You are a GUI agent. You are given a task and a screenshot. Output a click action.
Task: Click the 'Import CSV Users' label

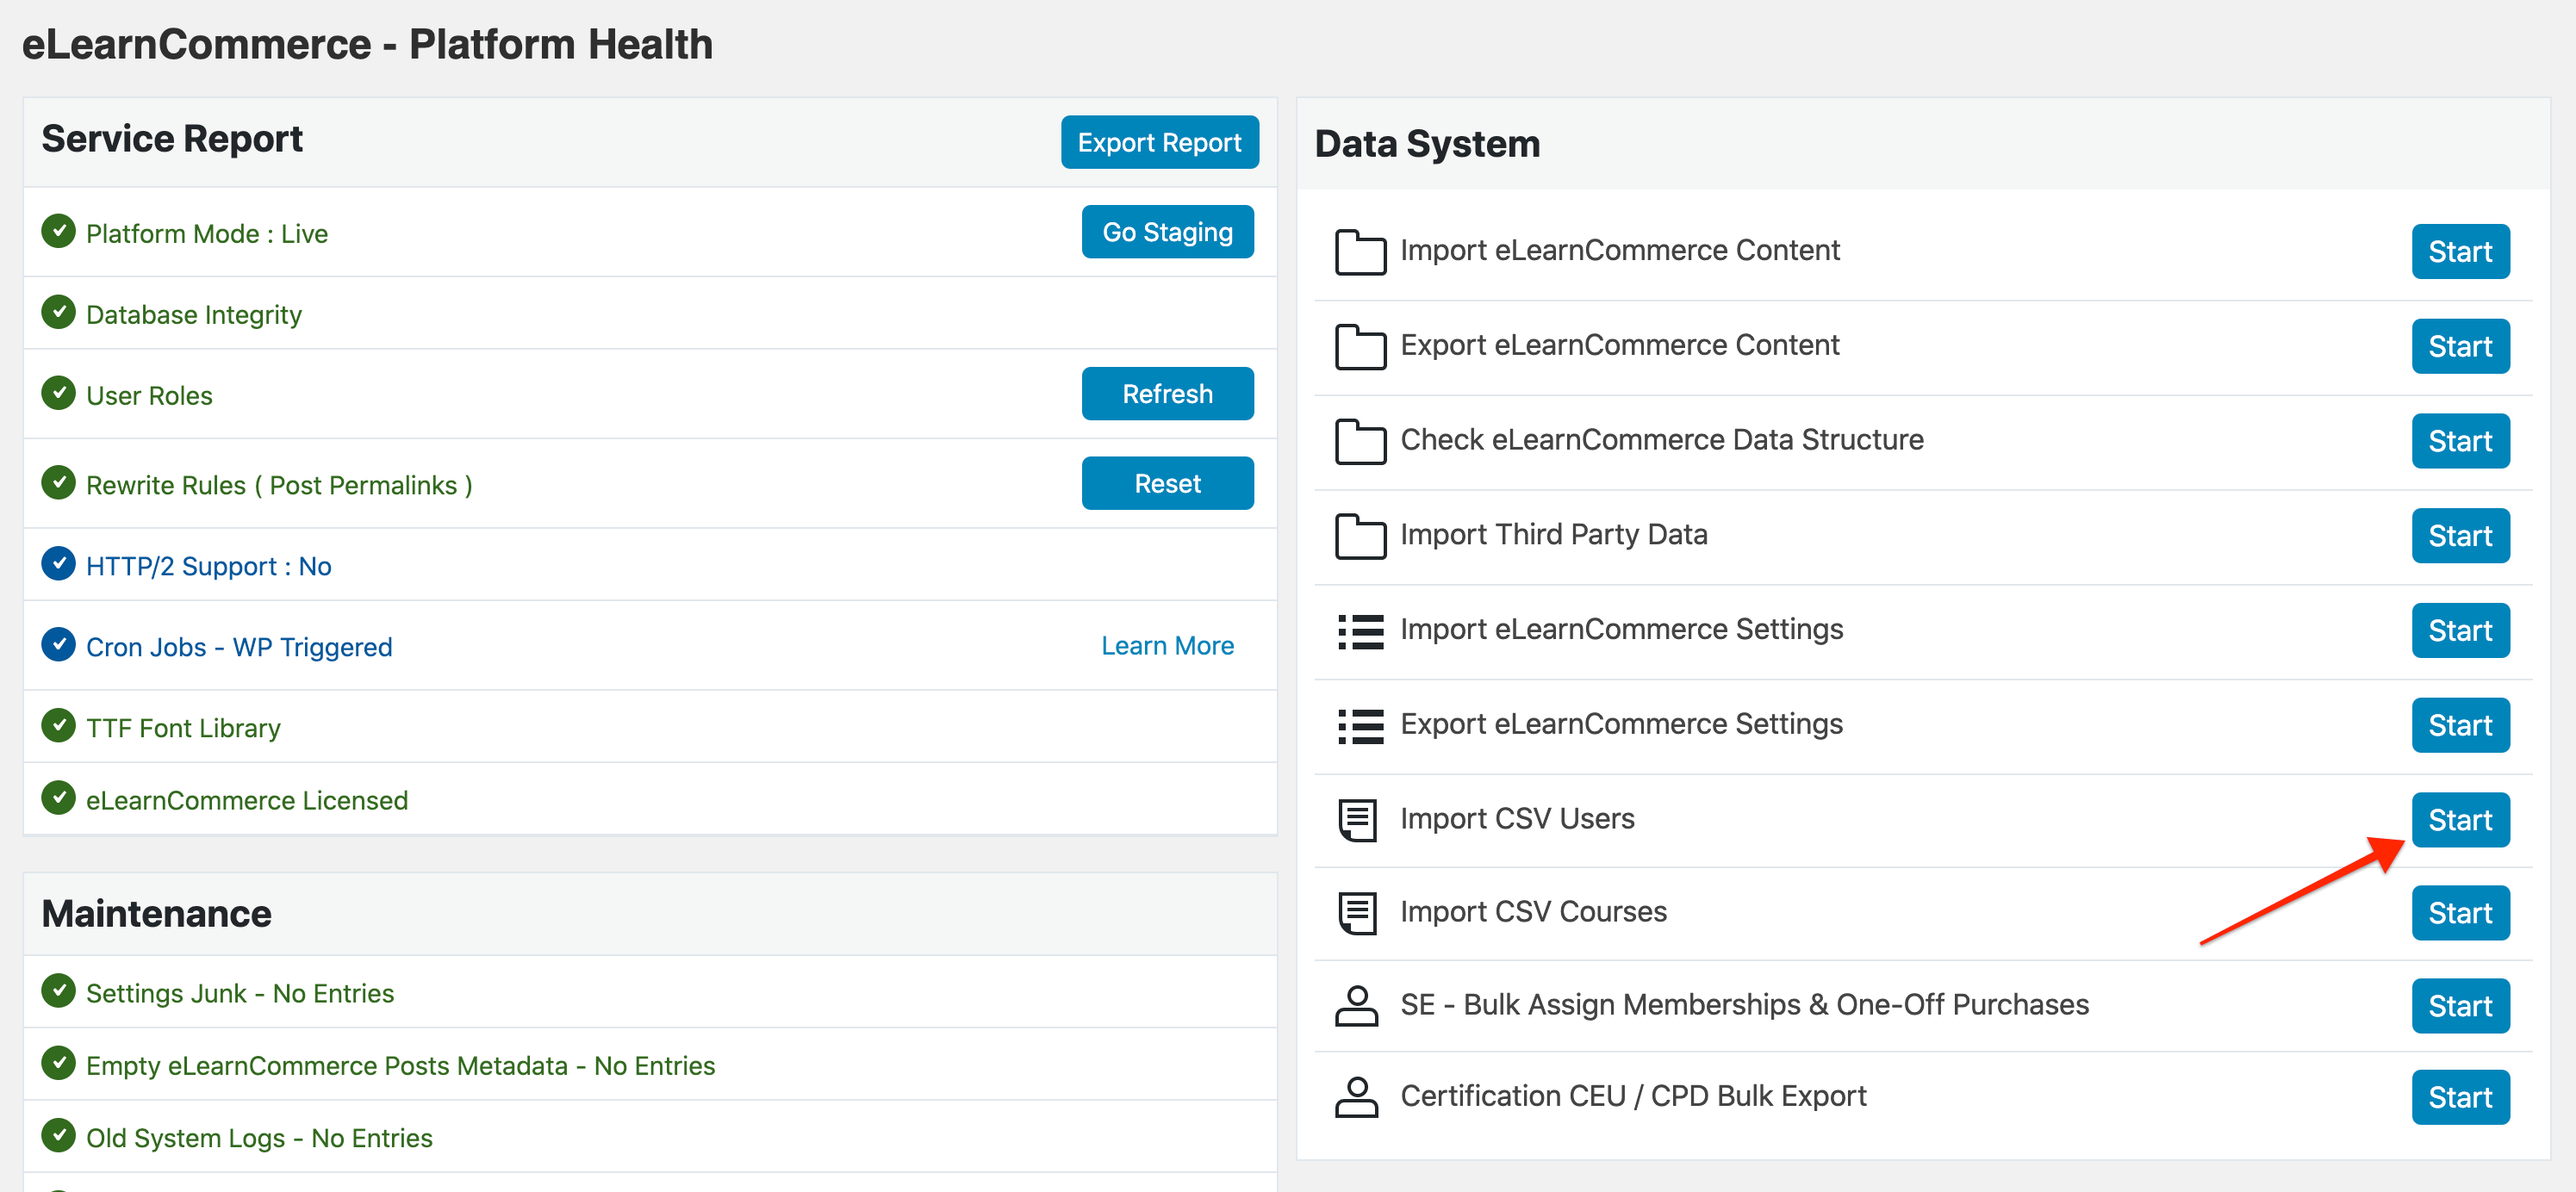[1517, 819]
